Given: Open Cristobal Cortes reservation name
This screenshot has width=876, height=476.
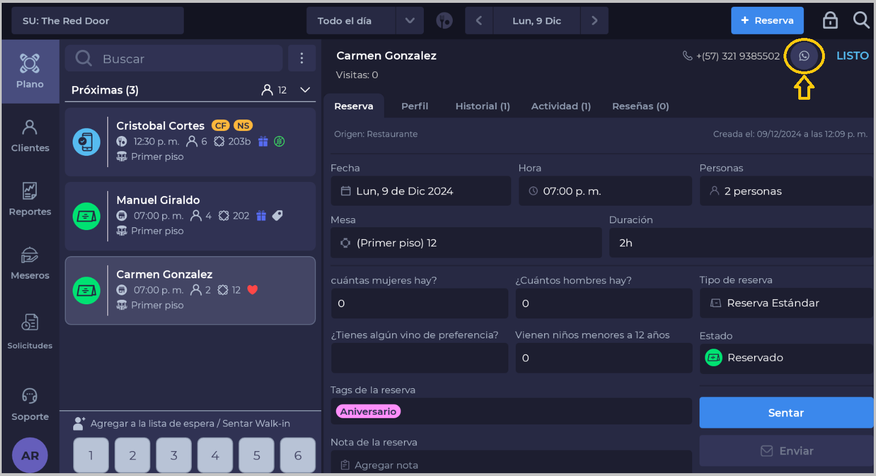Looking at the screenshot, I should click(160, 126).
